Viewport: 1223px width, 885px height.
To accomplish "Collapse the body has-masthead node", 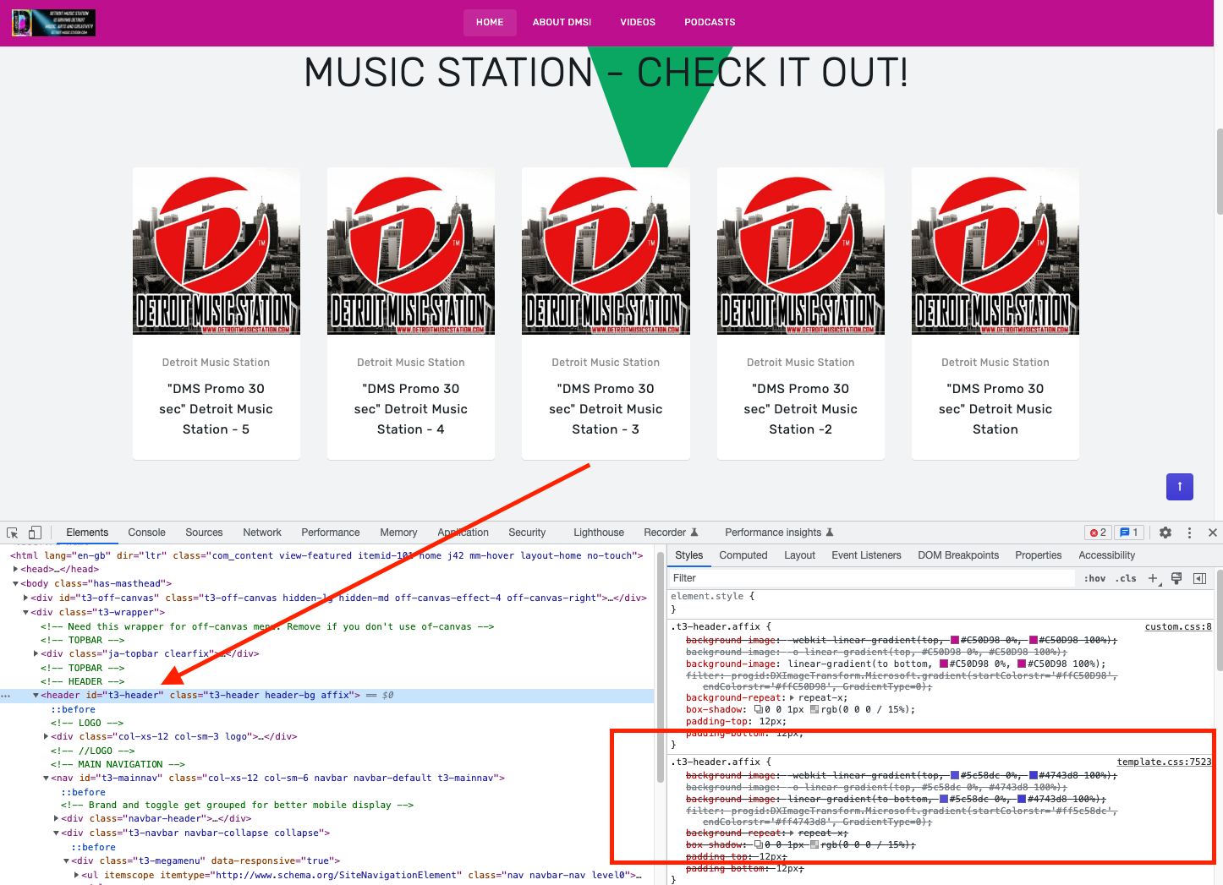I will pyautogui.click(x=15, y=584).
